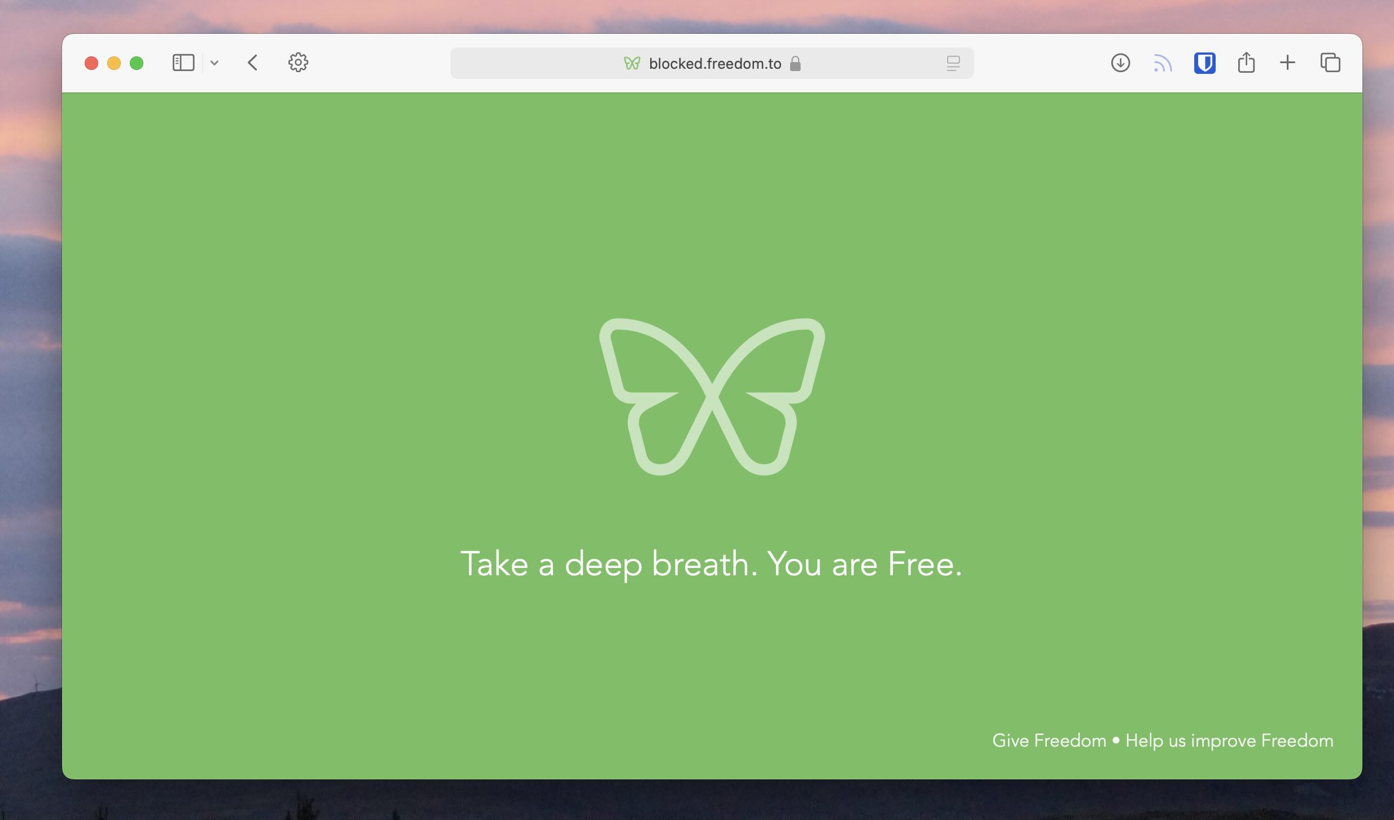
Task: Click the large butterfly logo
Action: [712, 396]
